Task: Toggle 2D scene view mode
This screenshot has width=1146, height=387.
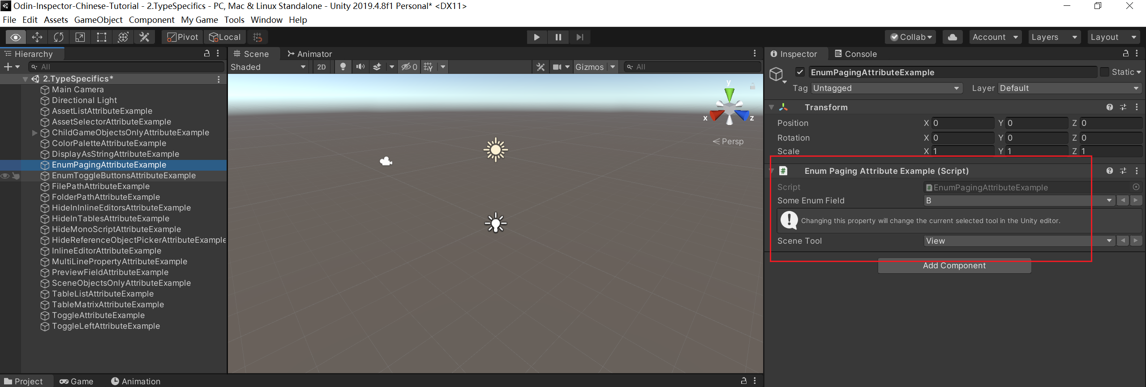Action: pos(322,67)
